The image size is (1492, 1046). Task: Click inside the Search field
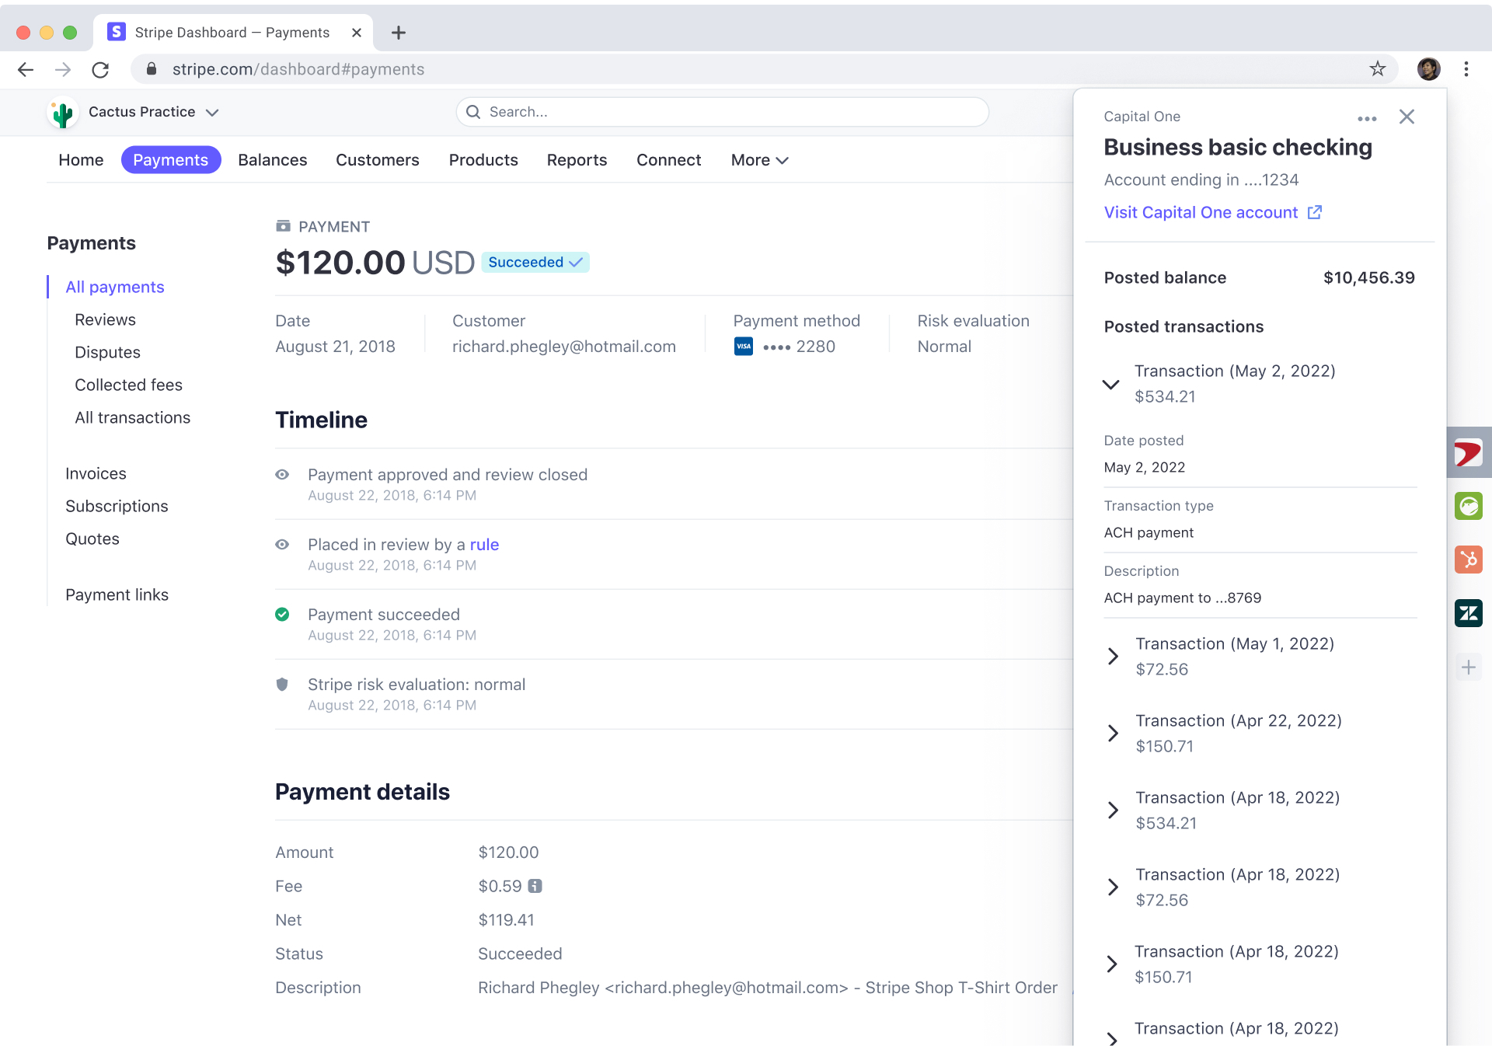coord(722,112)
